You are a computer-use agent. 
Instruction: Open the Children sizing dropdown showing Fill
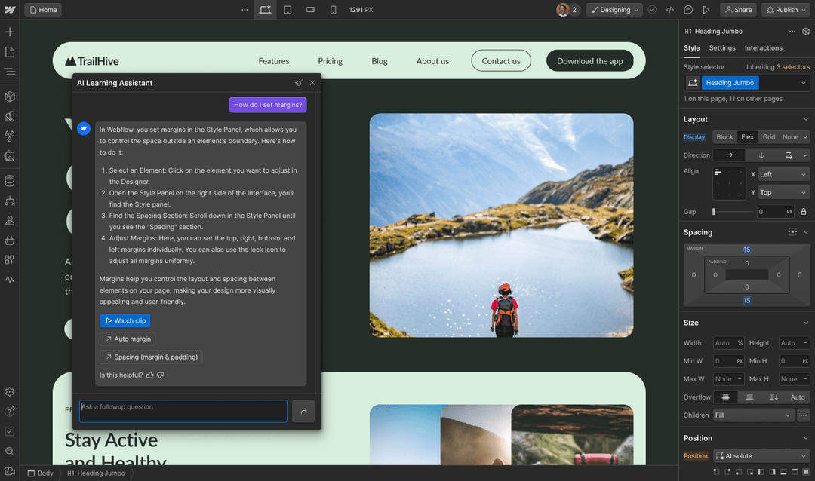point(752,415)
